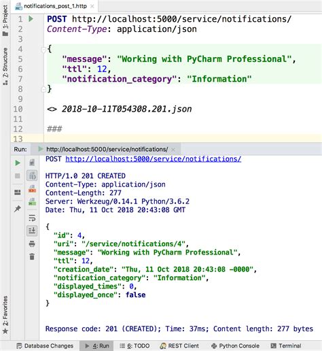This screenshot has width=322, height=351.
Task: Pin the Run tab
Action: click(x=18, y=209)
